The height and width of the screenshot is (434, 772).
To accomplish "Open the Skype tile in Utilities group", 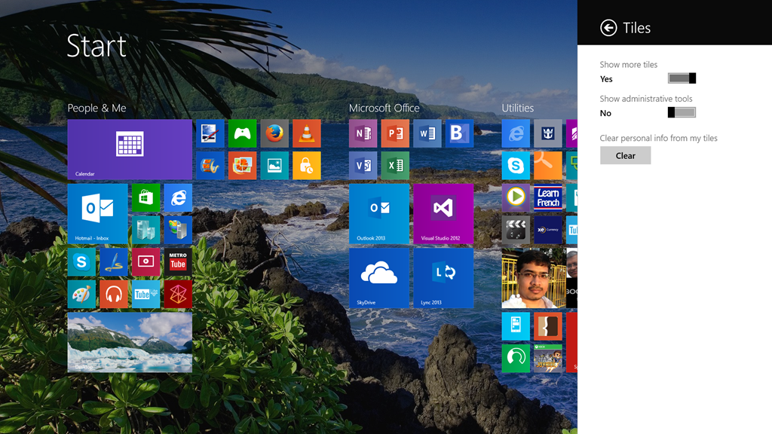I will pyautogui.click(x=516, y=165).
